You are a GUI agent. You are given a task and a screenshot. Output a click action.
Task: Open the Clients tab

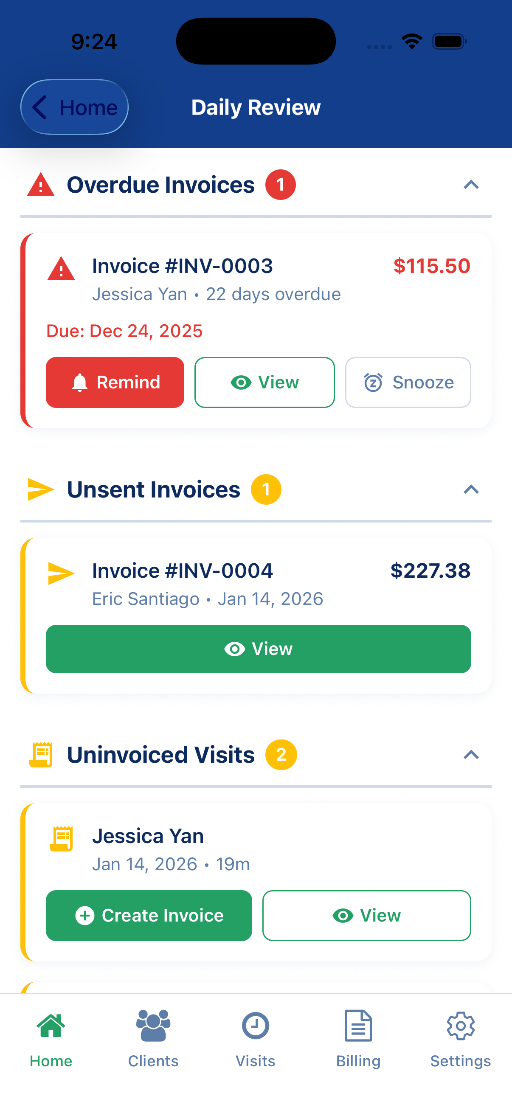click(153, 1037)
